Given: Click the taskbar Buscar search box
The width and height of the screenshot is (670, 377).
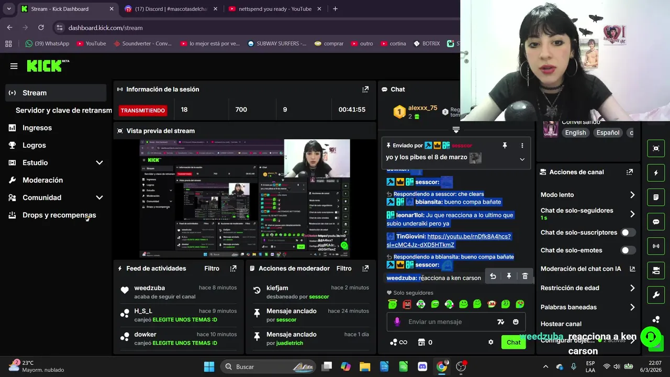Looking at the screenshot, I should click(269, 367).
